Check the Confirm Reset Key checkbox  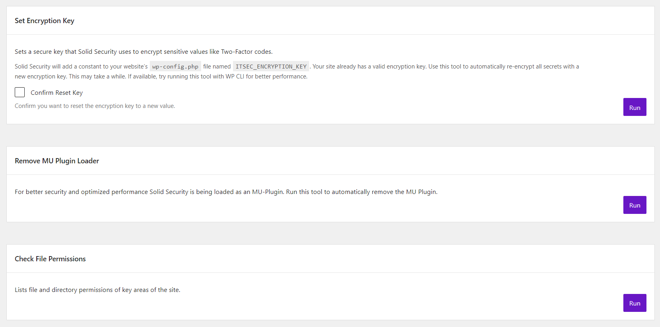pyautogui.click(x=20, y=92)
